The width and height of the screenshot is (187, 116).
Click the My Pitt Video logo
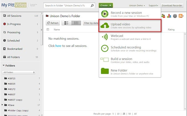[x=14, y=5]
